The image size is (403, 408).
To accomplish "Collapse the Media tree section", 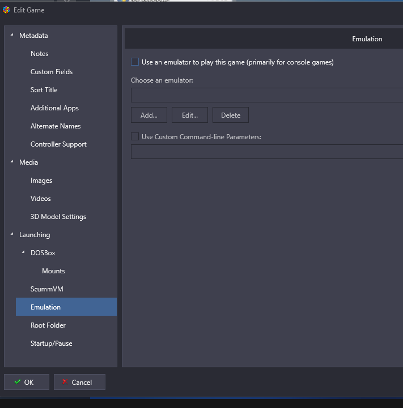I will [12, 162].
